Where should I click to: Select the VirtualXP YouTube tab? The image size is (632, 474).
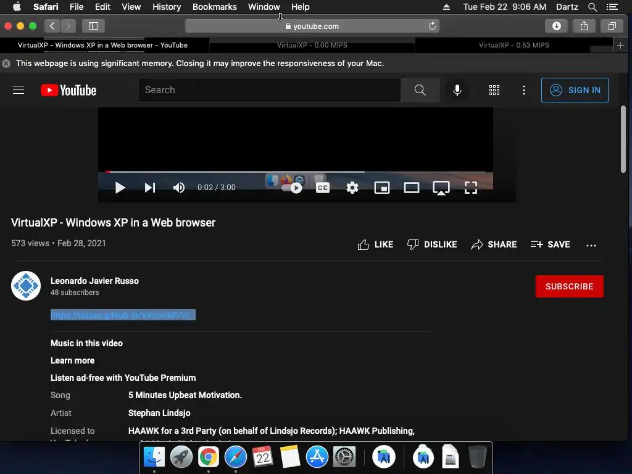point(103,45)
